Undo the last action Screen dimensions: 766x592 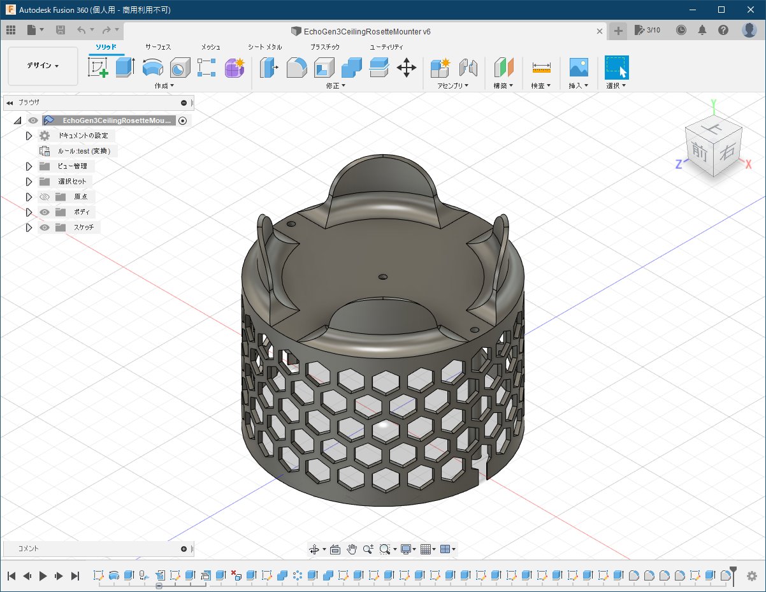tap(82, 30)
